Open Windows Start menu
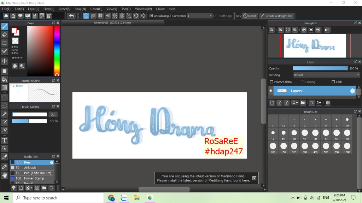The height and width of the screenshot is (203, 362). pyautogui.click(x=6, y=198)
